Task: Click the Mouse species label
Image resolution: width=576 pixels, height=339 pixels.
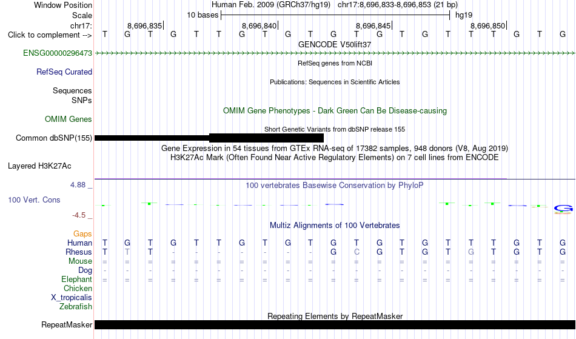Action: (80, 261)
